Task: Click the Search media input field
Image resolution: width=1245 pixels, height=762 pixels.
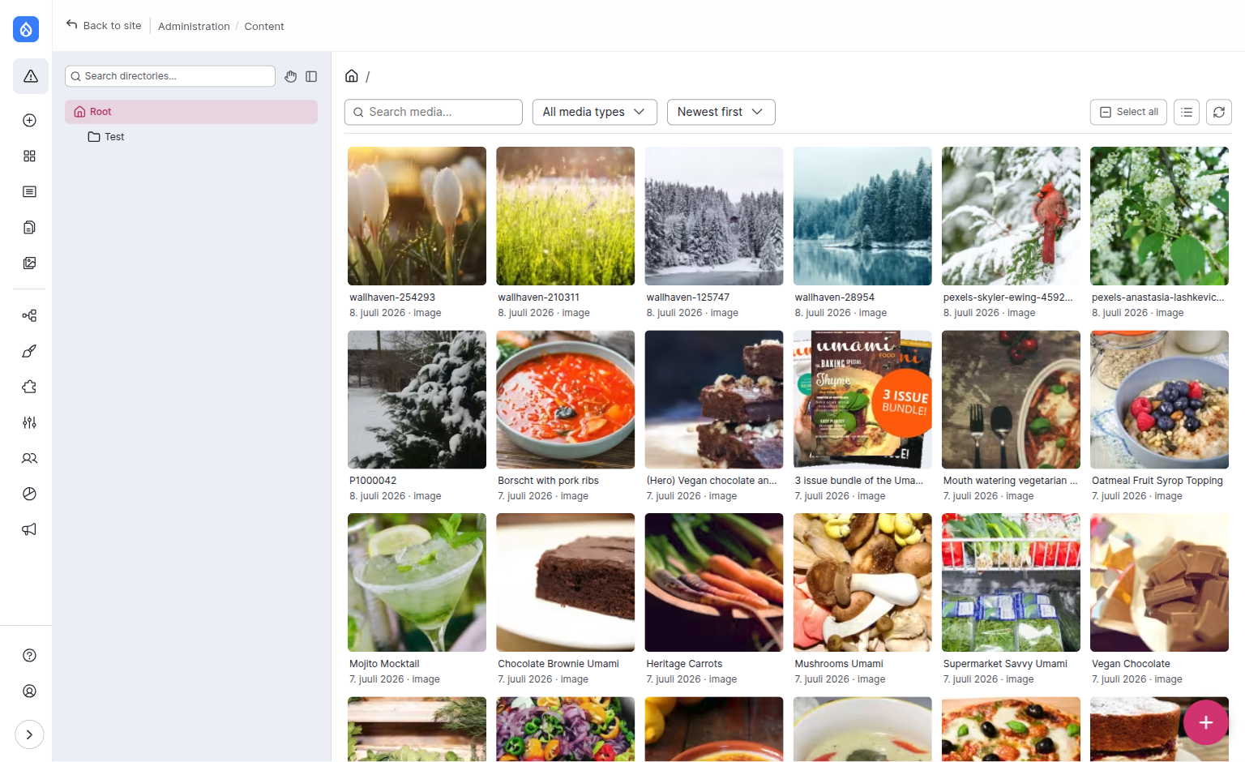Action: pos(434,112)
